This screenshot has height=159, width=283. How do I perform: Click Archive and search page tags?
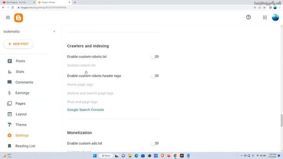(x=90, y=93)
